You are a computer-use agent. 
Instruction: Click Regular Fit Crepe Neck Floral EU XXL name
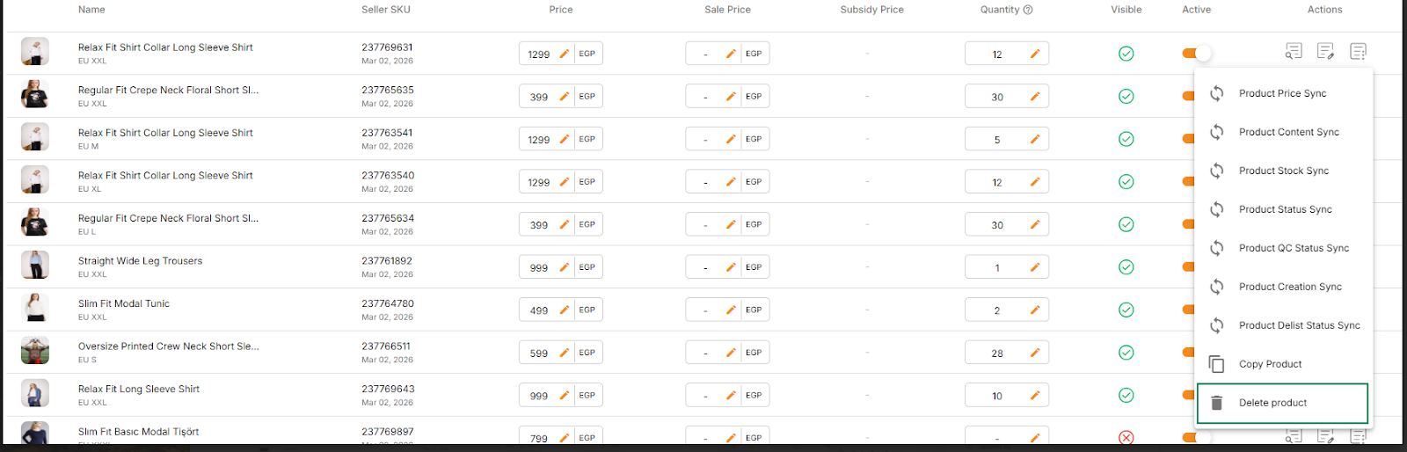pyautogui.click(x=168, y=90)
